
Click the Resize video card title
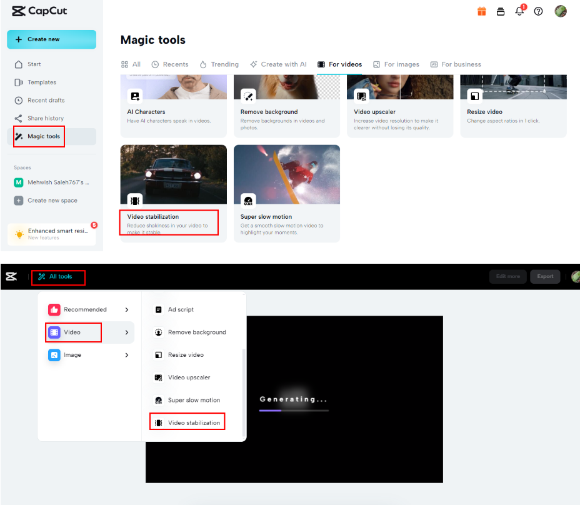tap(484, 112)
